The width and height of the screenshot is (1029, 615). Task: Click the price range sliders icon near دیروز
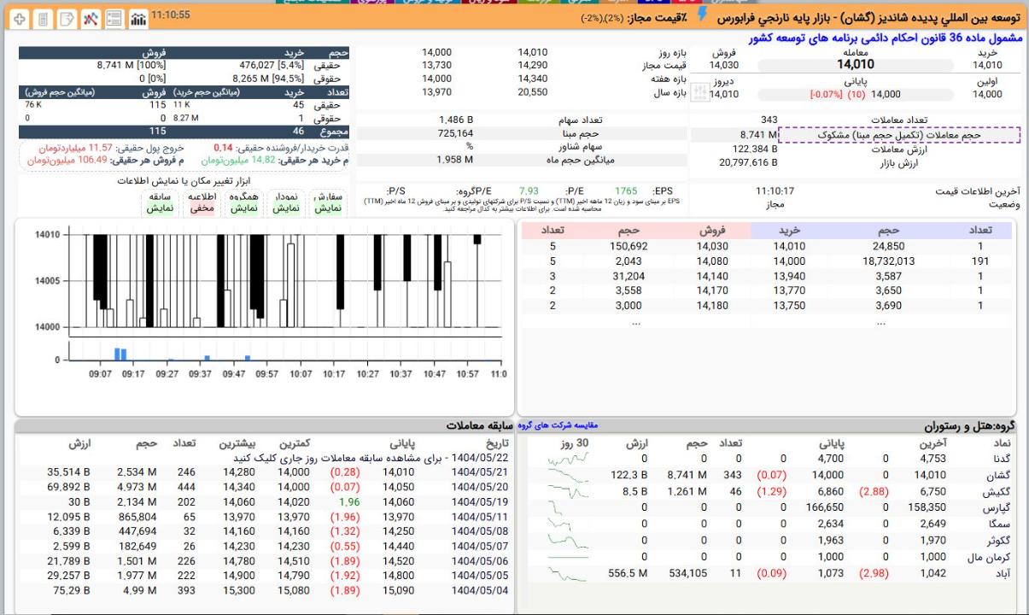[x=699, y=91]
